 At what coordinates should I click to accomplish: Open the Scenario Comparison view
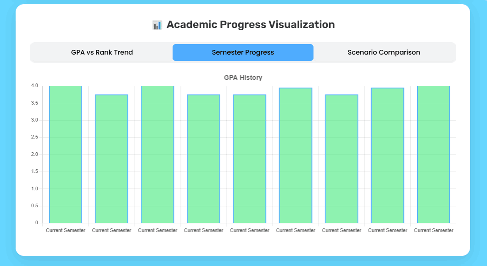384,52
